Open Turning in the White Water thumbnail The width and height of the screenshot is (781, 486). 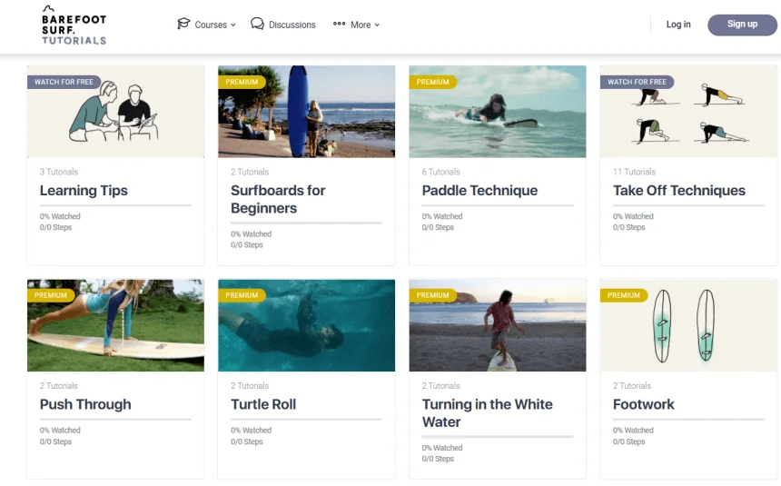498,325
